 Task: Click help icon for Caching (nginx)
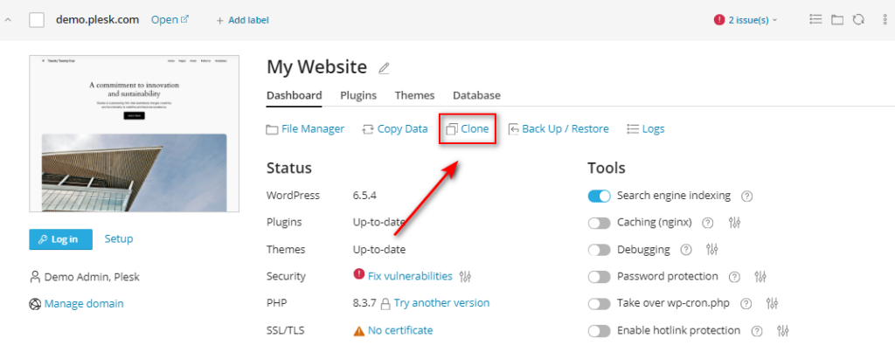(x=708, y=223)
